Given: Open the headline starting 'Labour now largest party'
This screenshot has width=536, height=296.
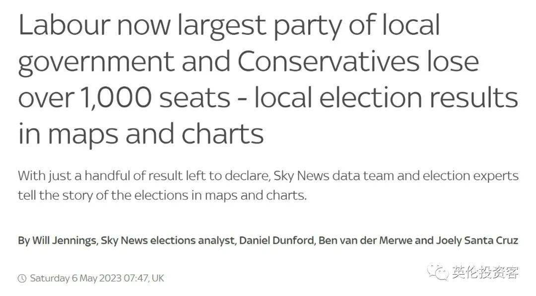Looking at the screenshot, I should 268,79.
